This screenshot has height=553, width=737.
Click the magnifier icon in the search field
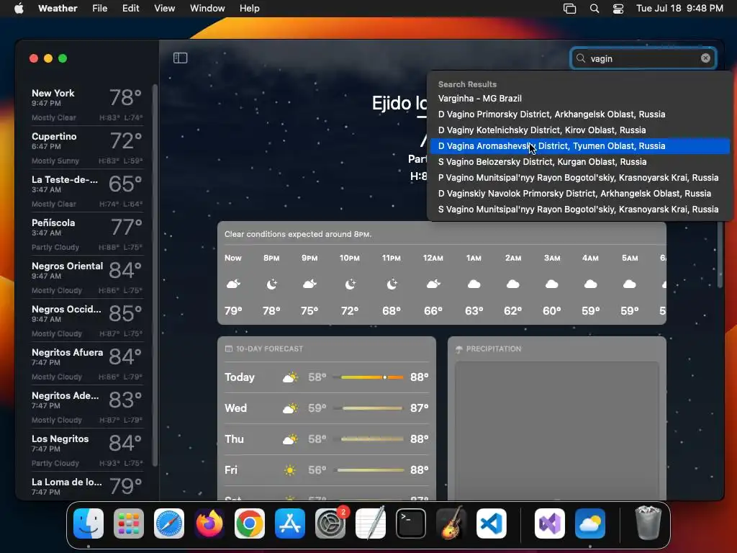tap(581, 58)
